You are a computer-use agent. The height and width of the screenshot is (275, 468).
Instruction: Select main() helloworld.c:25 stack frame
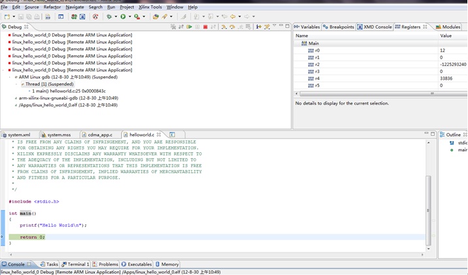tap(69, 91)
